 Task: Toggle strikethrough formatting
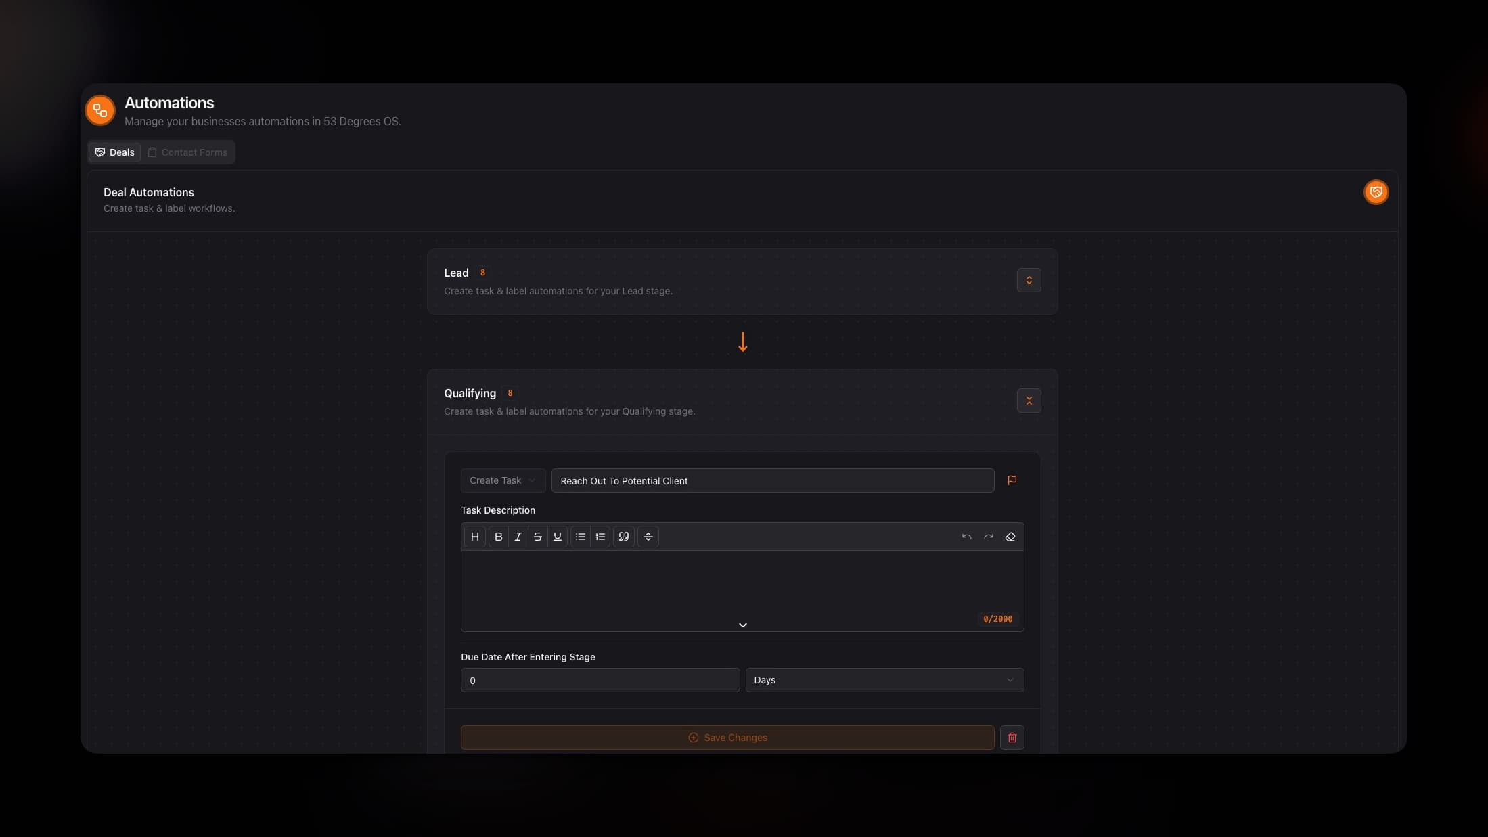[538, 537]
